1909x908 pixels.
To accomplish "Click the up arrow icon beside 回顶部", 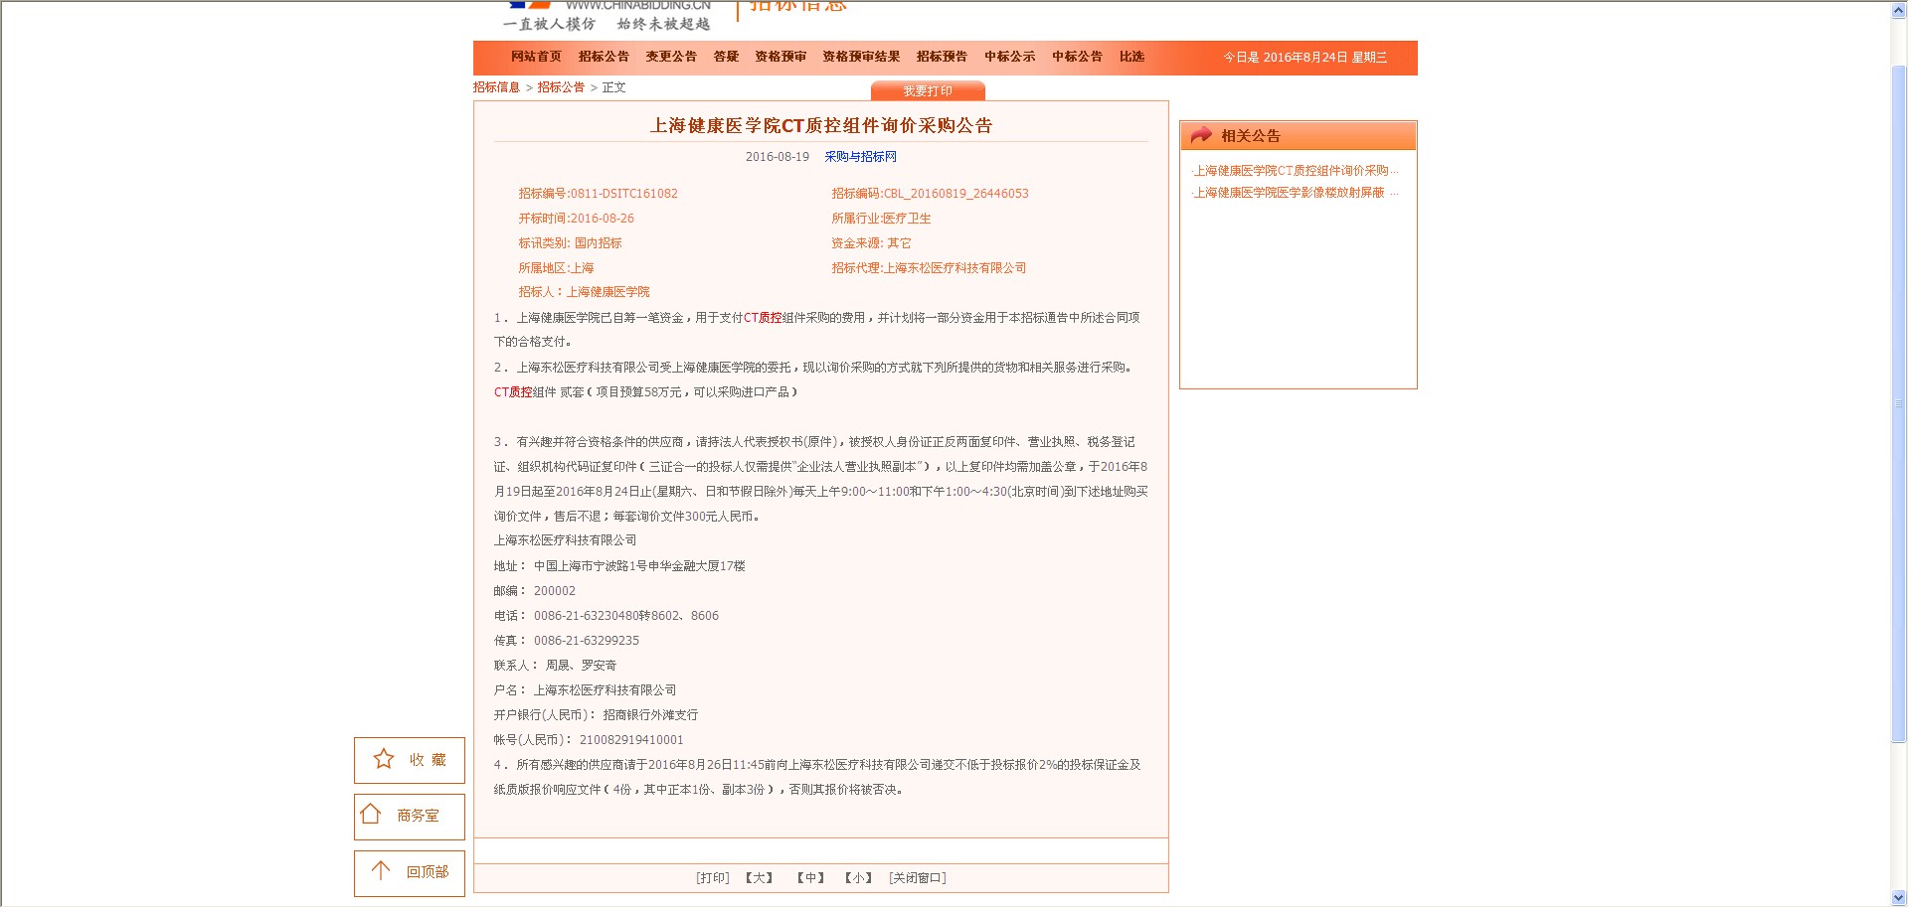I will click(x=381, y=871).
